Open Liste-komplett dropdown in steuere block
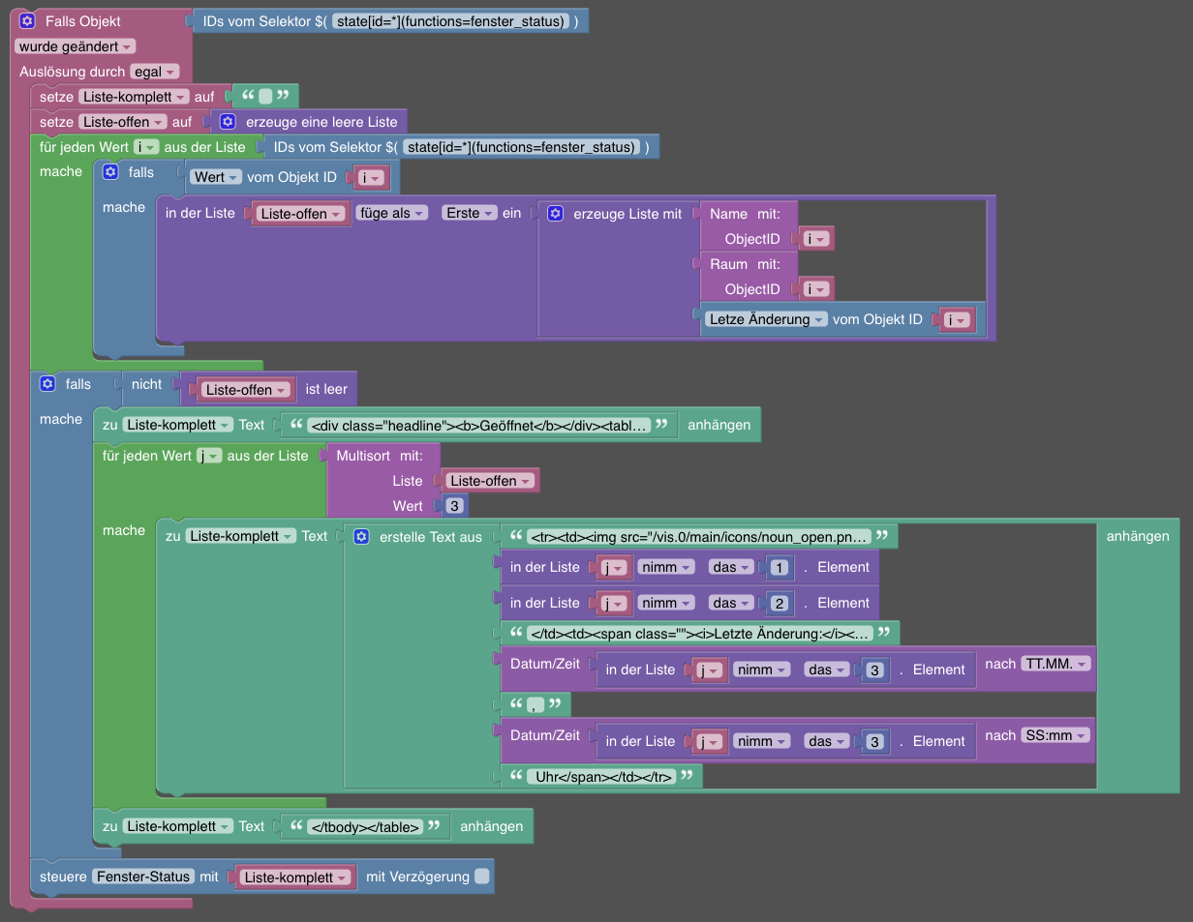Screen dimensions: 1193x922 pyautogui.click(x=294, y=877)
